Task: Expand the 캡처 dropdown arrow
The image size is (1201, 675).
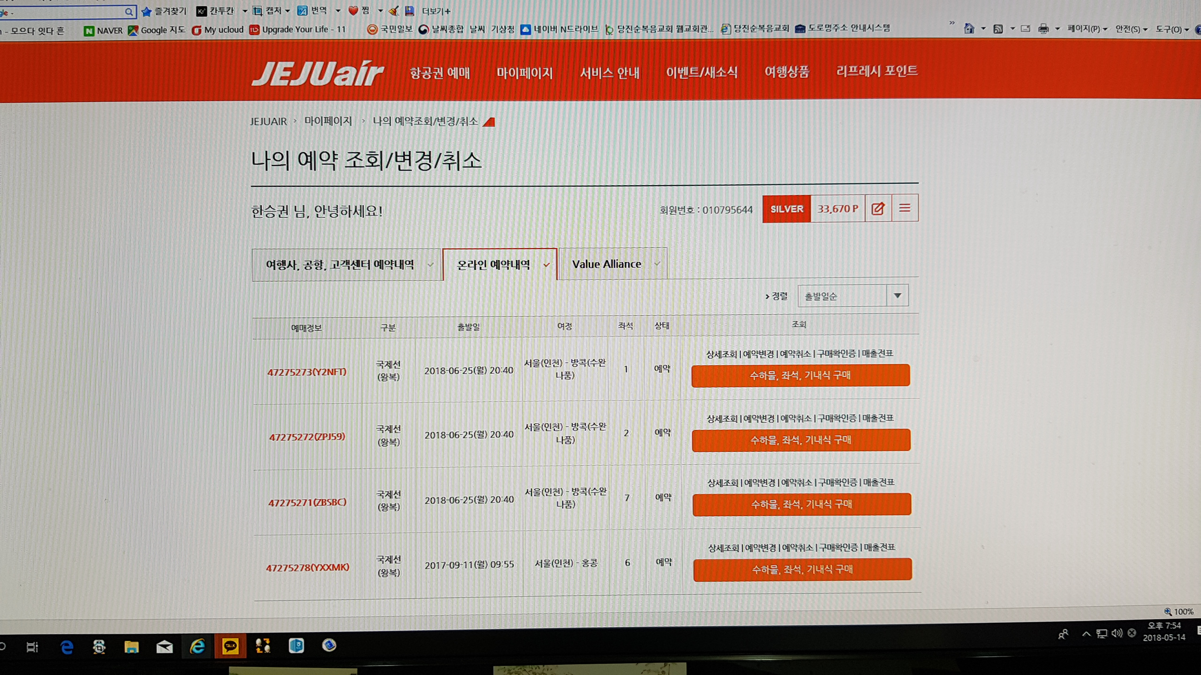Action: point(287,11)
